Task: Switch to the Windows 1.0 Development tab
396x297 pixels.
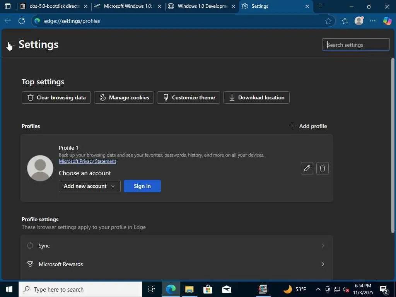Action: [x=202, y=6]
